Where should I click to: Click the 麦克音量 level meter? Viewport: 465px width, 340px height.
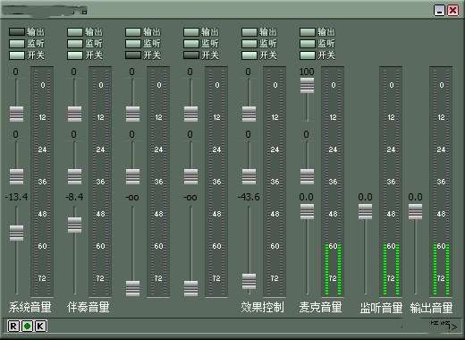[x=333, y=182]
